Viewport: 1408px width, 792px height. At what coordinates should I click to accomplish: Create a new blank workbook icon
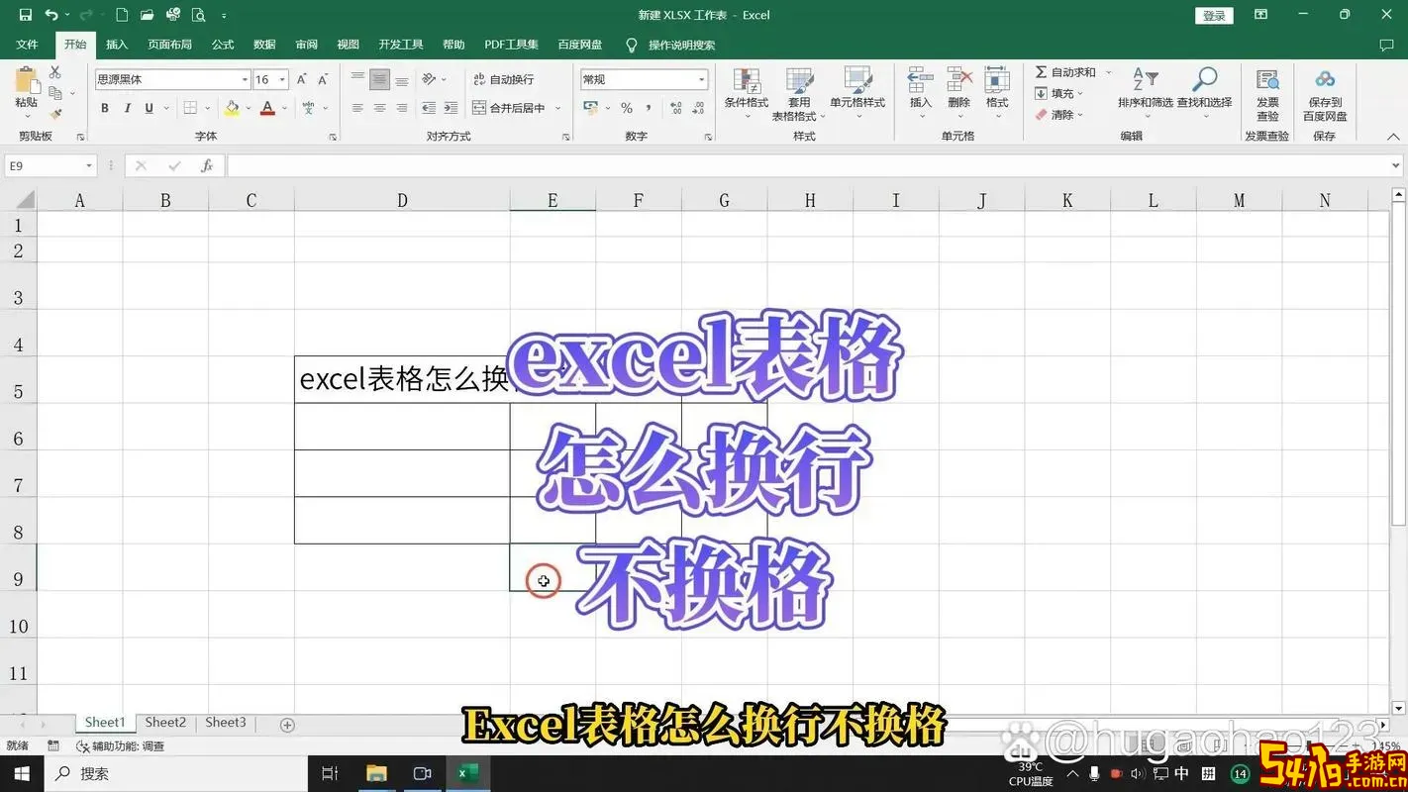pos(122,15)
